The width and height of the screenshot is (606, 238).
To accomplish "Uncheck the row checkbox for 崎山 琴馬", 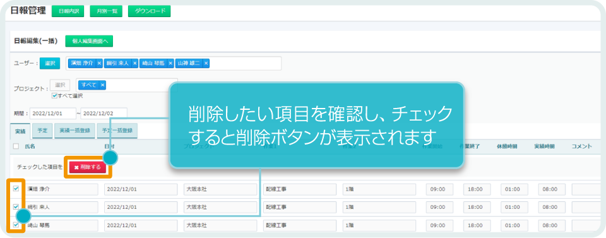I will click(x=16, y=224).
